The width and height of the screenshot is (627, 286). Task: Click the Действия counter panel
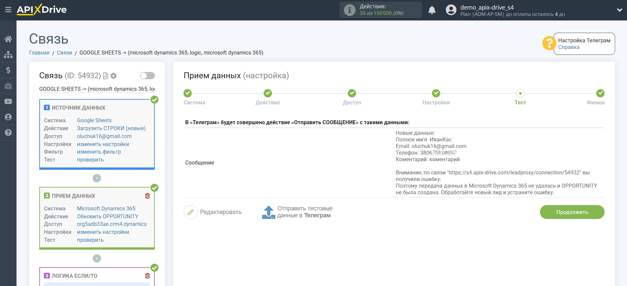tap(381, 10)
